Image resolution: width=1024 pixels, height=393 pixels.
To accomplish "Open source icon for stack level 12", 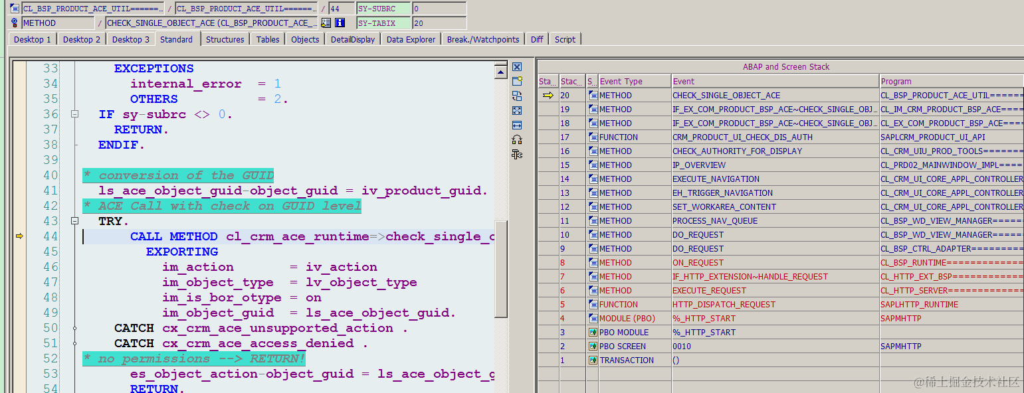I will [x=593, y=207].
